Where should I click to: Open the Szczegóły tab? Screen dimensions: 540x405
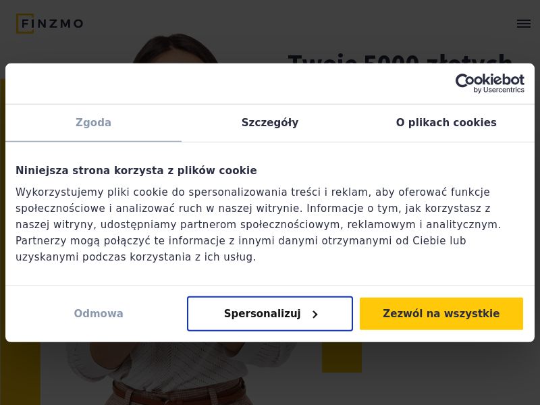(270, 123)
